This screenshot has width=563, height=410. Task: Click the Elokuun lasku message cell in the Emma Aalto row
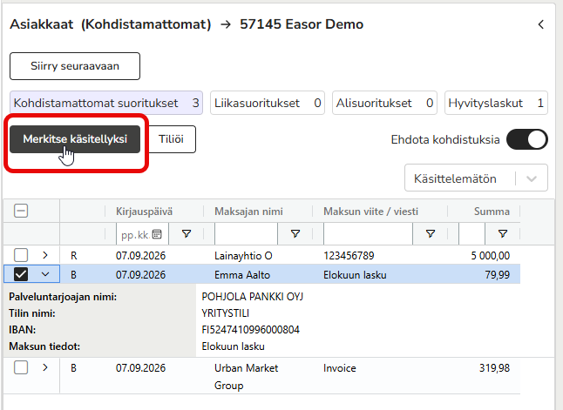[355, 275]
